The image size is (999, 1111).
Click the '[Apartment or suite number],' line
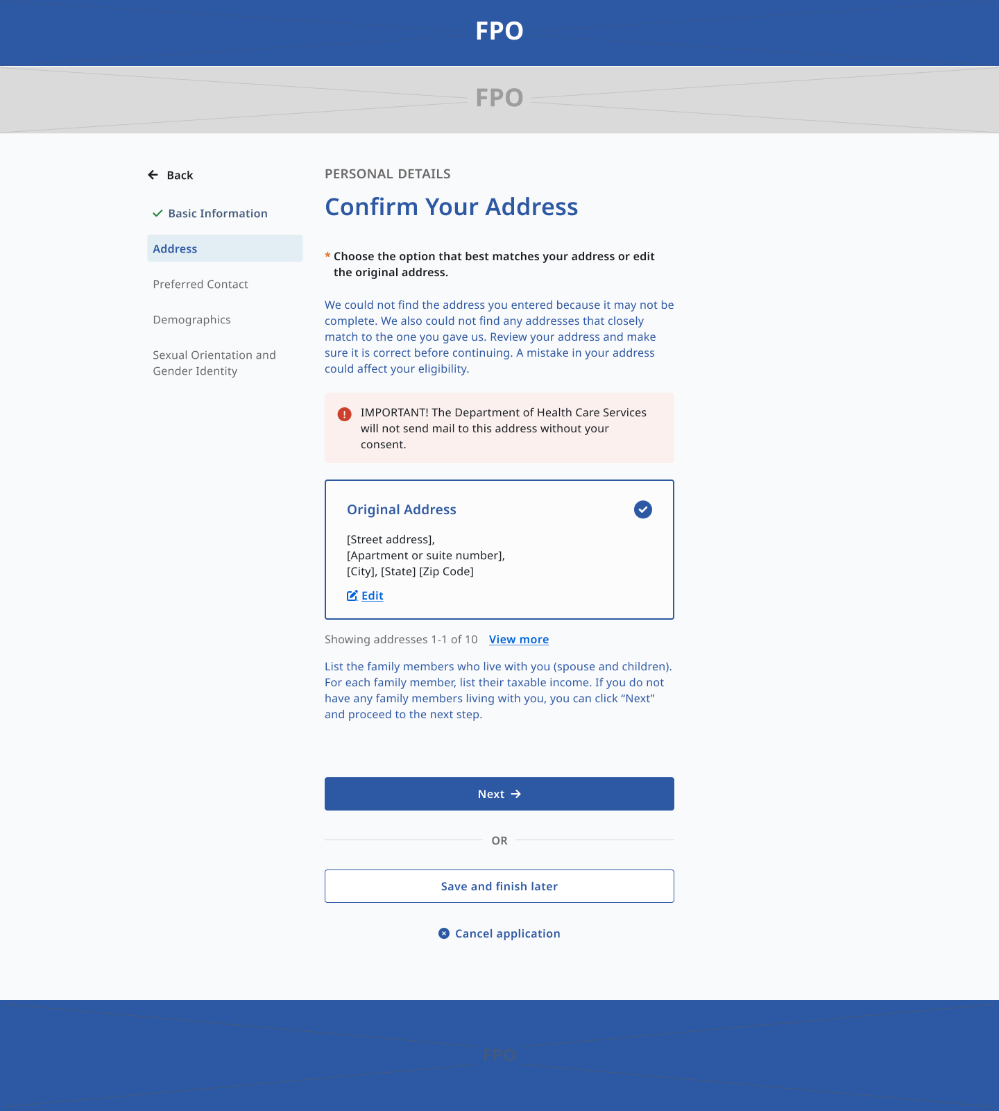(426, 555)
